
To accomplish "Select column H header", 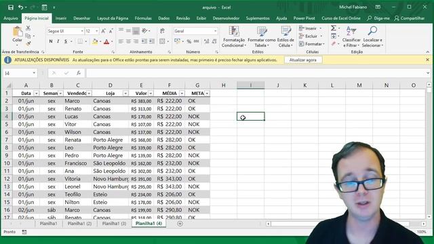I will 223,85.
